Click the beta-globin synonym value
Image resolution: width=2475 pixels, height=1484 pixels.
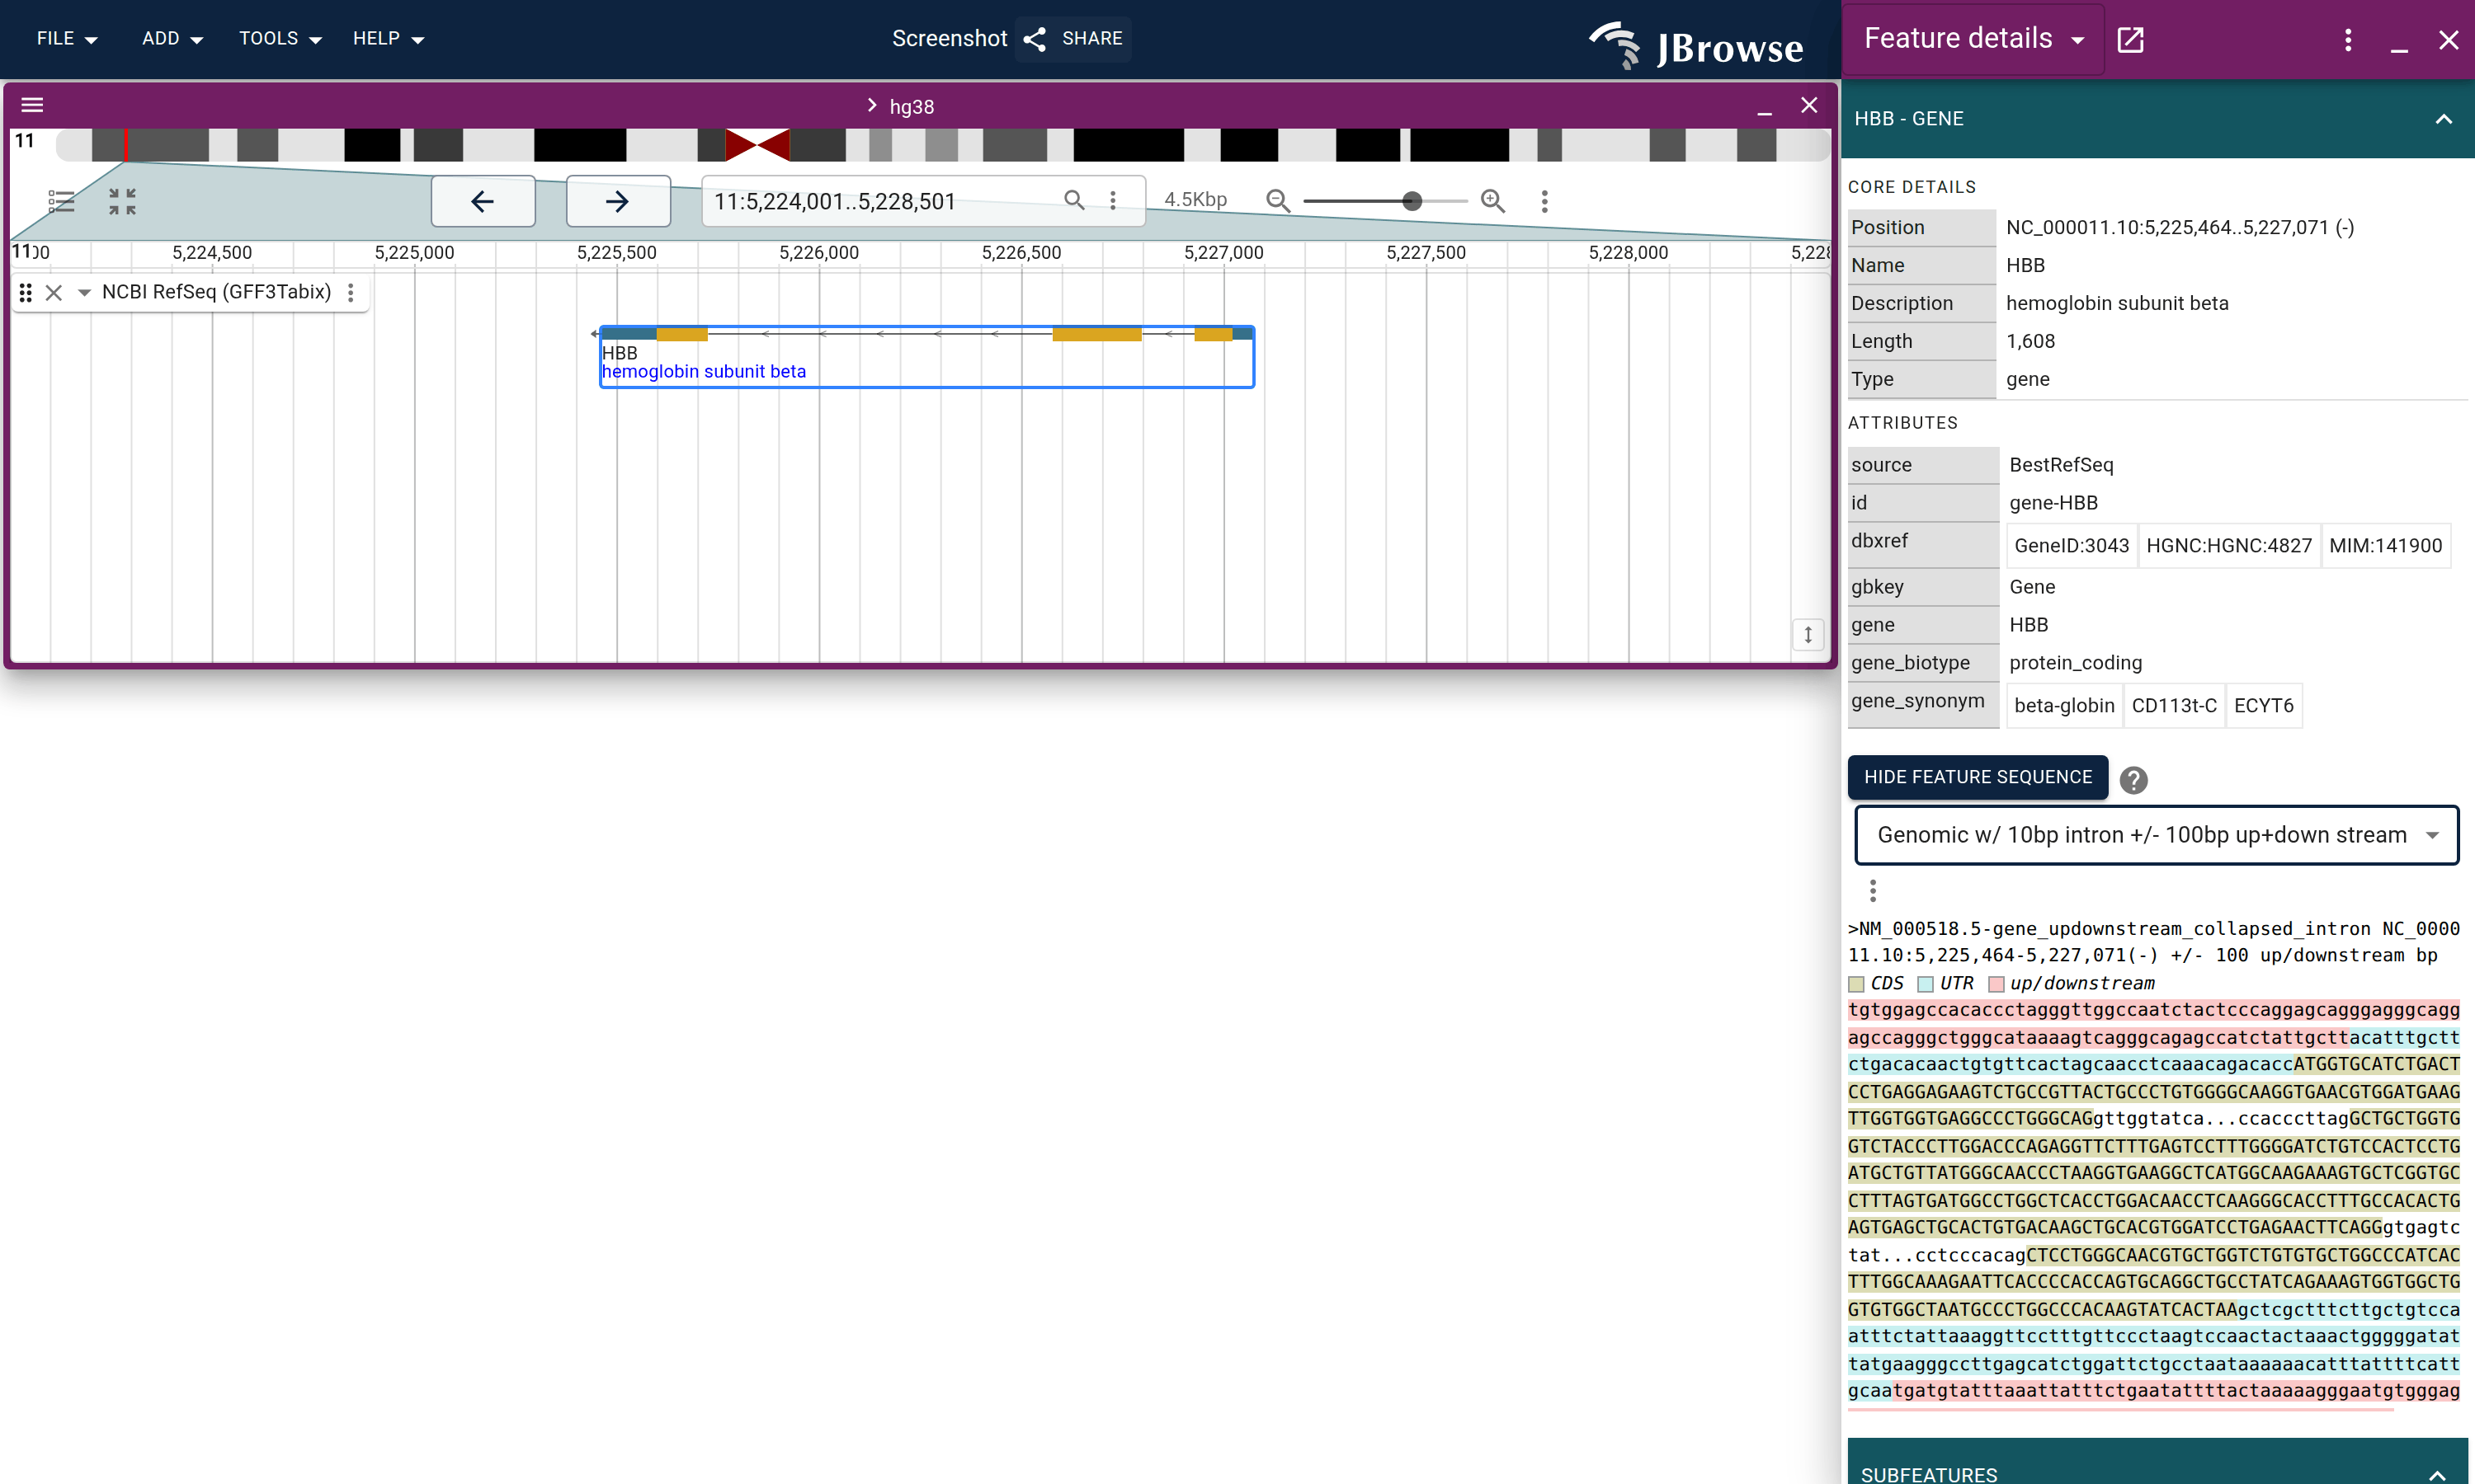[x=2064, y=706]
